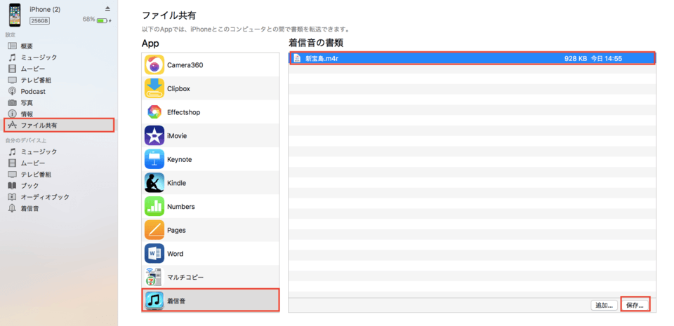
Task: Select the Clipbox app icon
Action: point(154,89)
